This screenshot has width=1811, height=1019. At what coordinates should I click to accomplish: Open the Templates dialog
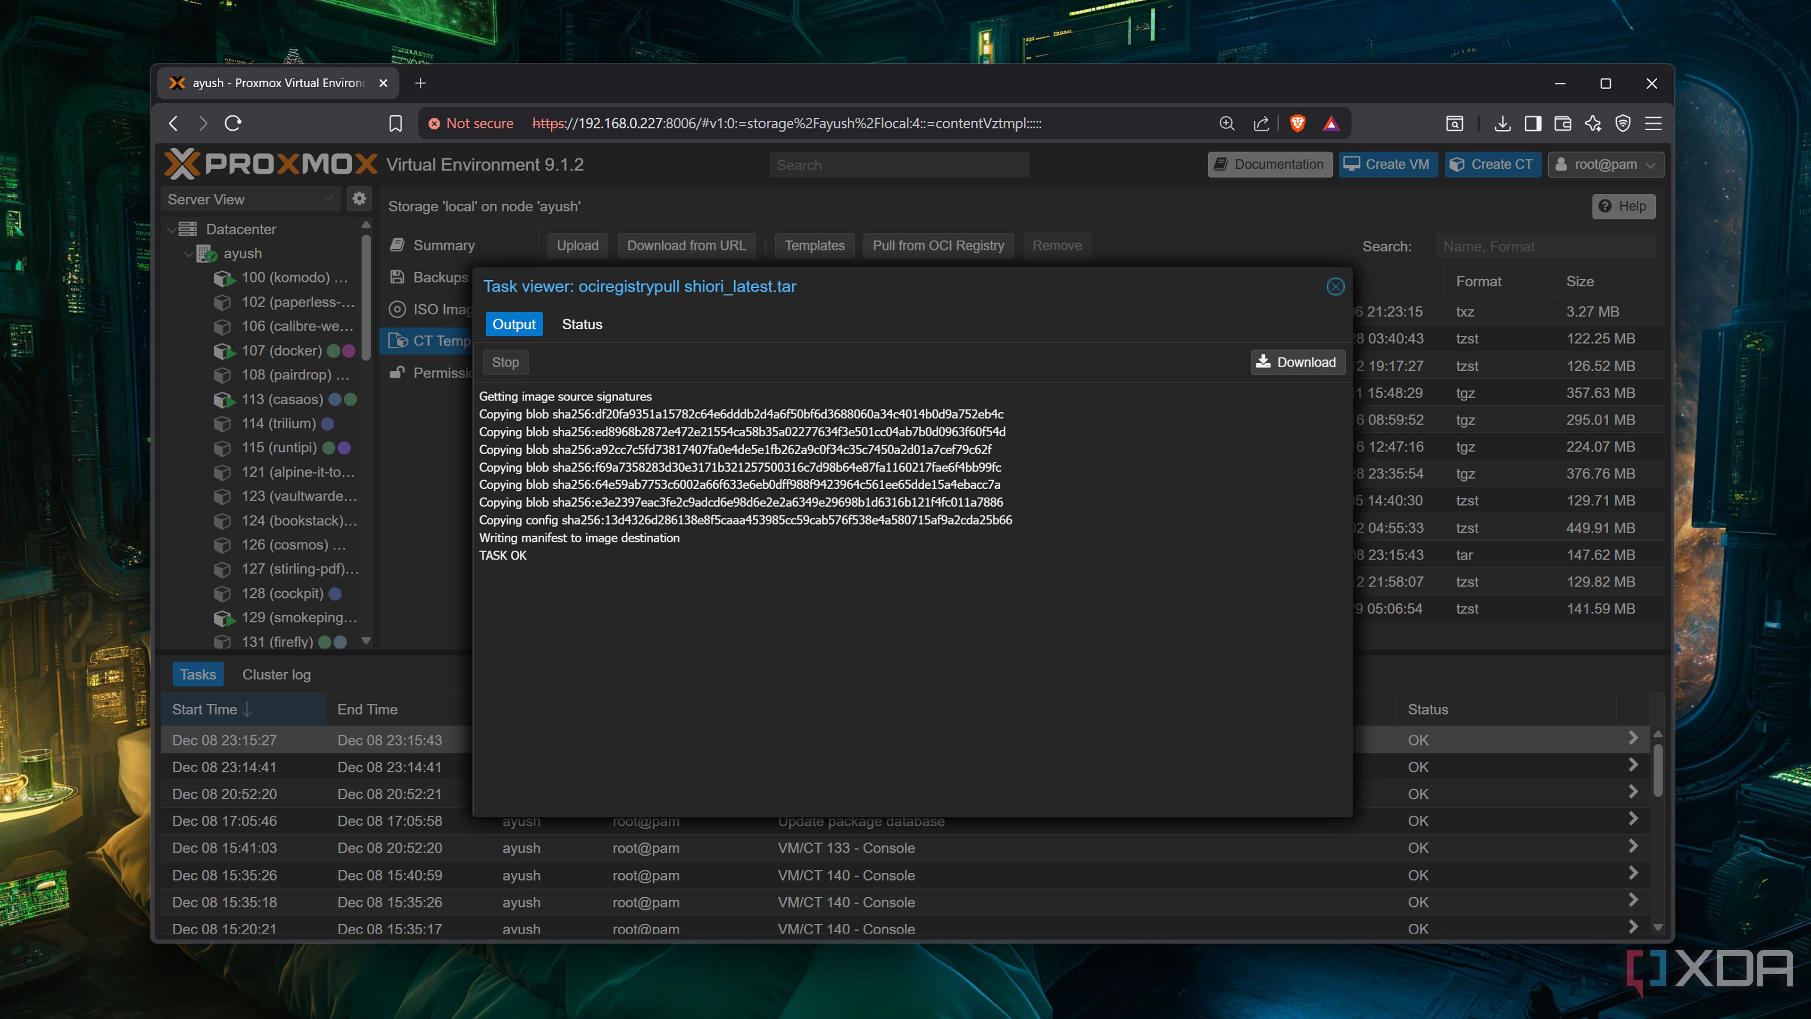[814, 245]
